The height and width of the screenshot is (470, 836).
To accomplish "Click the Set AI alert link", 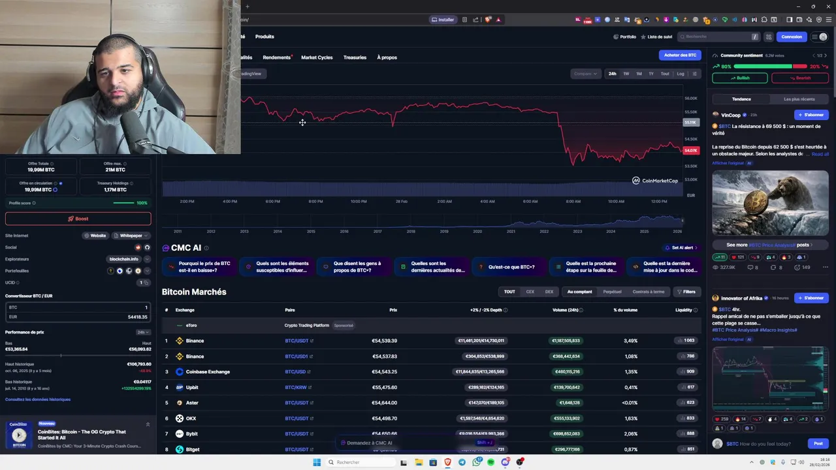I will (x=681, y=248).
